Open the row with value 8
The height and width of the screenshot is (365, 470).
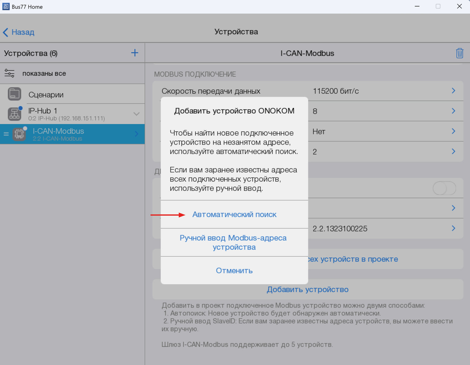point(453,111)
